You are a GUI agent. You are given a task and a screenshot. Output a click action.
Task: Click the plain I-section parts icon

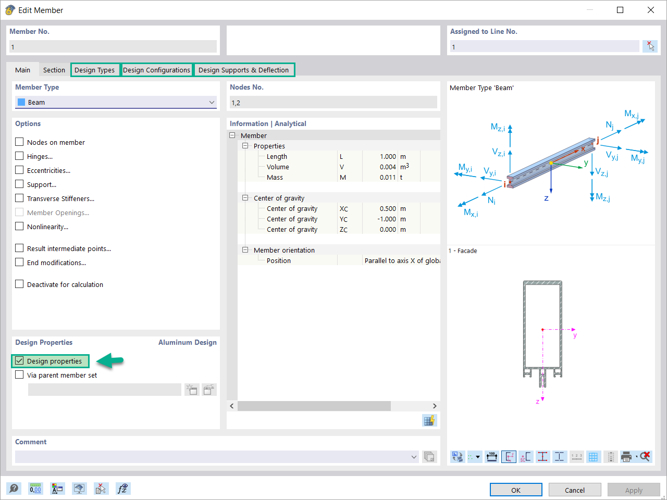pos(560,457)
